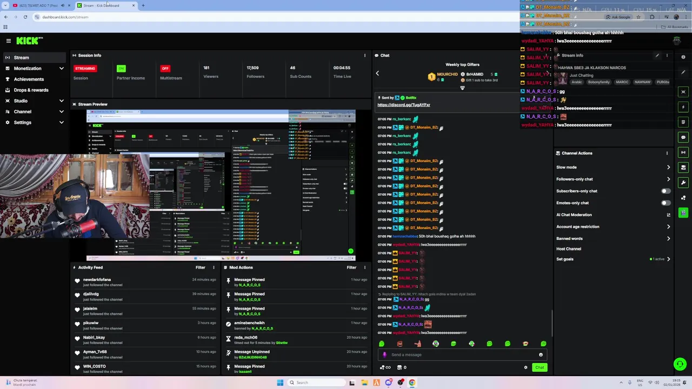Click the Stream info pencil edit icon
Image resolution: width=692 pixels, height=389 pixels.
coord(657,55)
